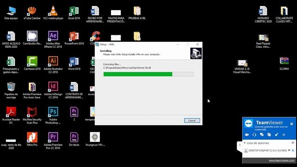Toggle remote cursor control for DESKTOP-D9QF8AT session
297x167 pixels.
[293, 150]
